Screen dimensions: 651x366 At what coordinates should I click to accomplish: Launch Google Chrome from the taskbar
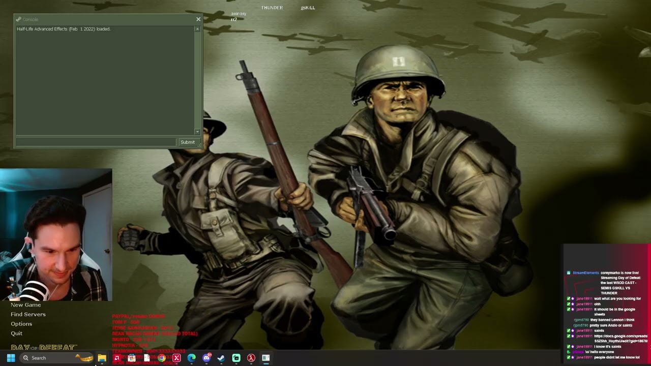point(162,358)
